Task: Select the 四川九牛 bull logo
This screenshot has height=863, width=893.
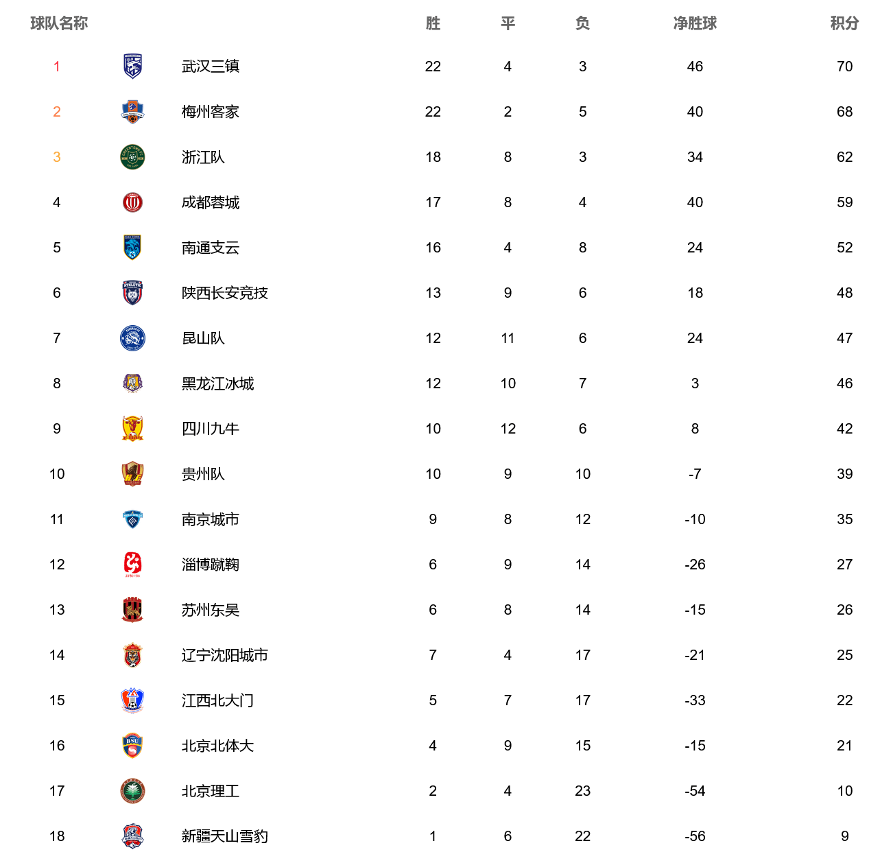Action: [x=132, y=429]
